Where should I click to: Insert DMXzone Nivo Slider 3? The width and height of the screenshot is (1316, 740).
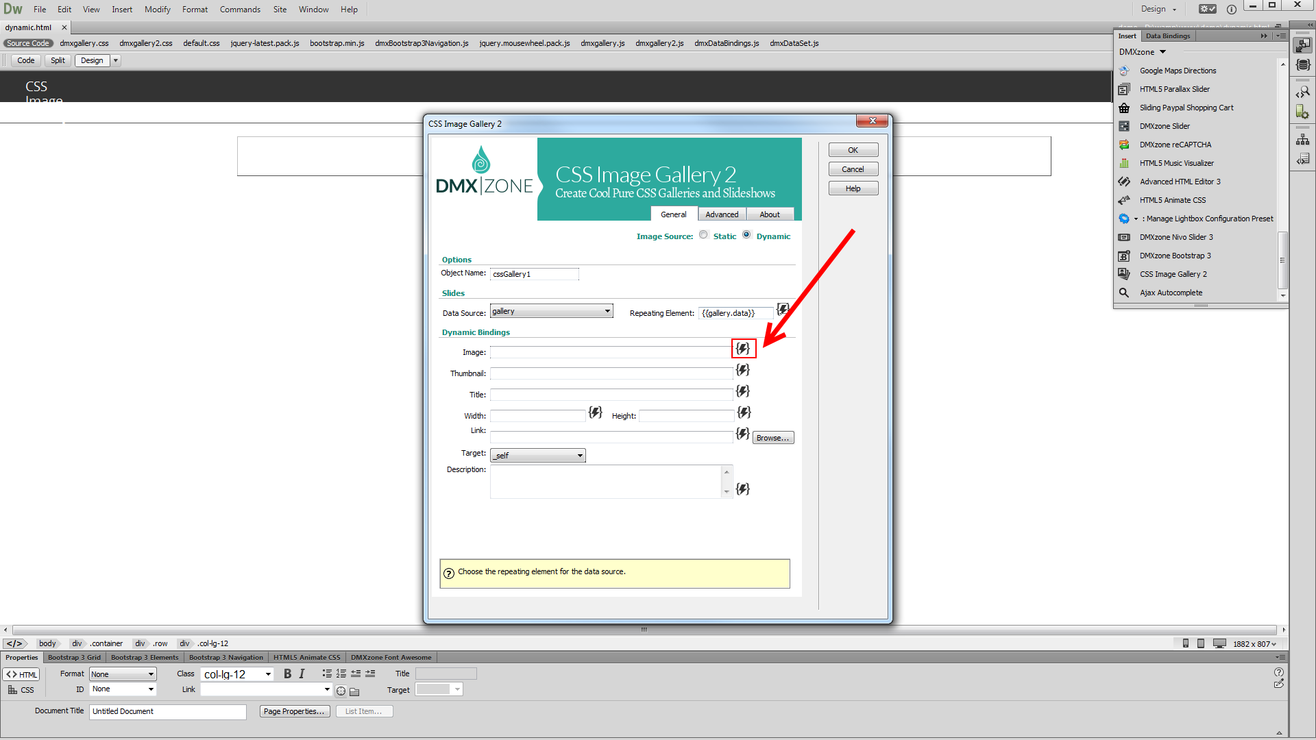[1175, 237]
